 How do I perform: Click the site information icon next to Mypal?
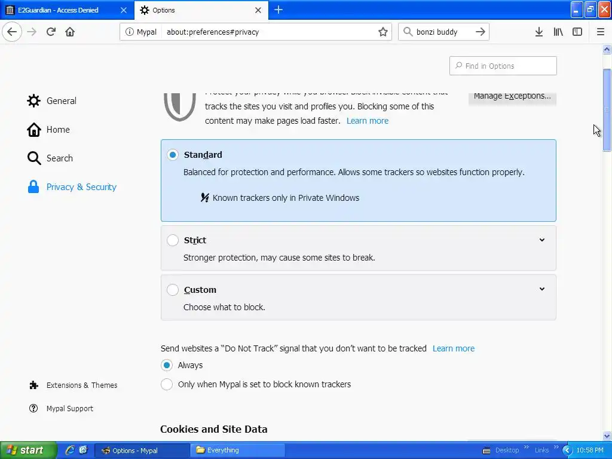tap(129, 32)
